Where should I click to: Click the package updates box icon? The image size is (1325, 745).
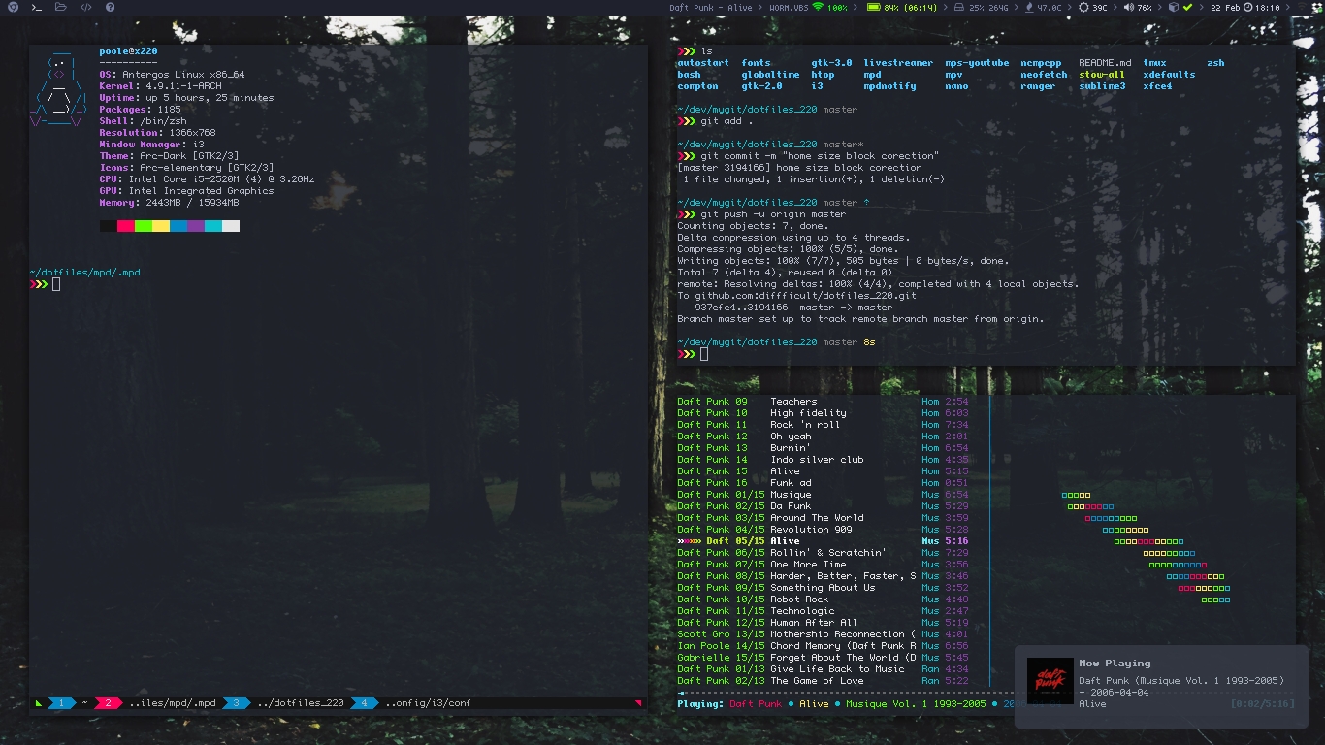click(1173, 7)
